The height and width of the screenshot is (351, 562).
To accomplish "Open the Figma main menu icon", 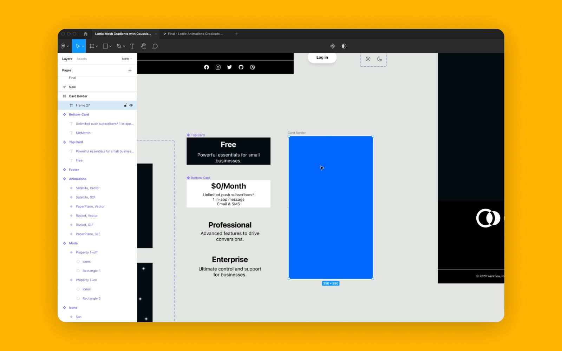I will [63, 46].
